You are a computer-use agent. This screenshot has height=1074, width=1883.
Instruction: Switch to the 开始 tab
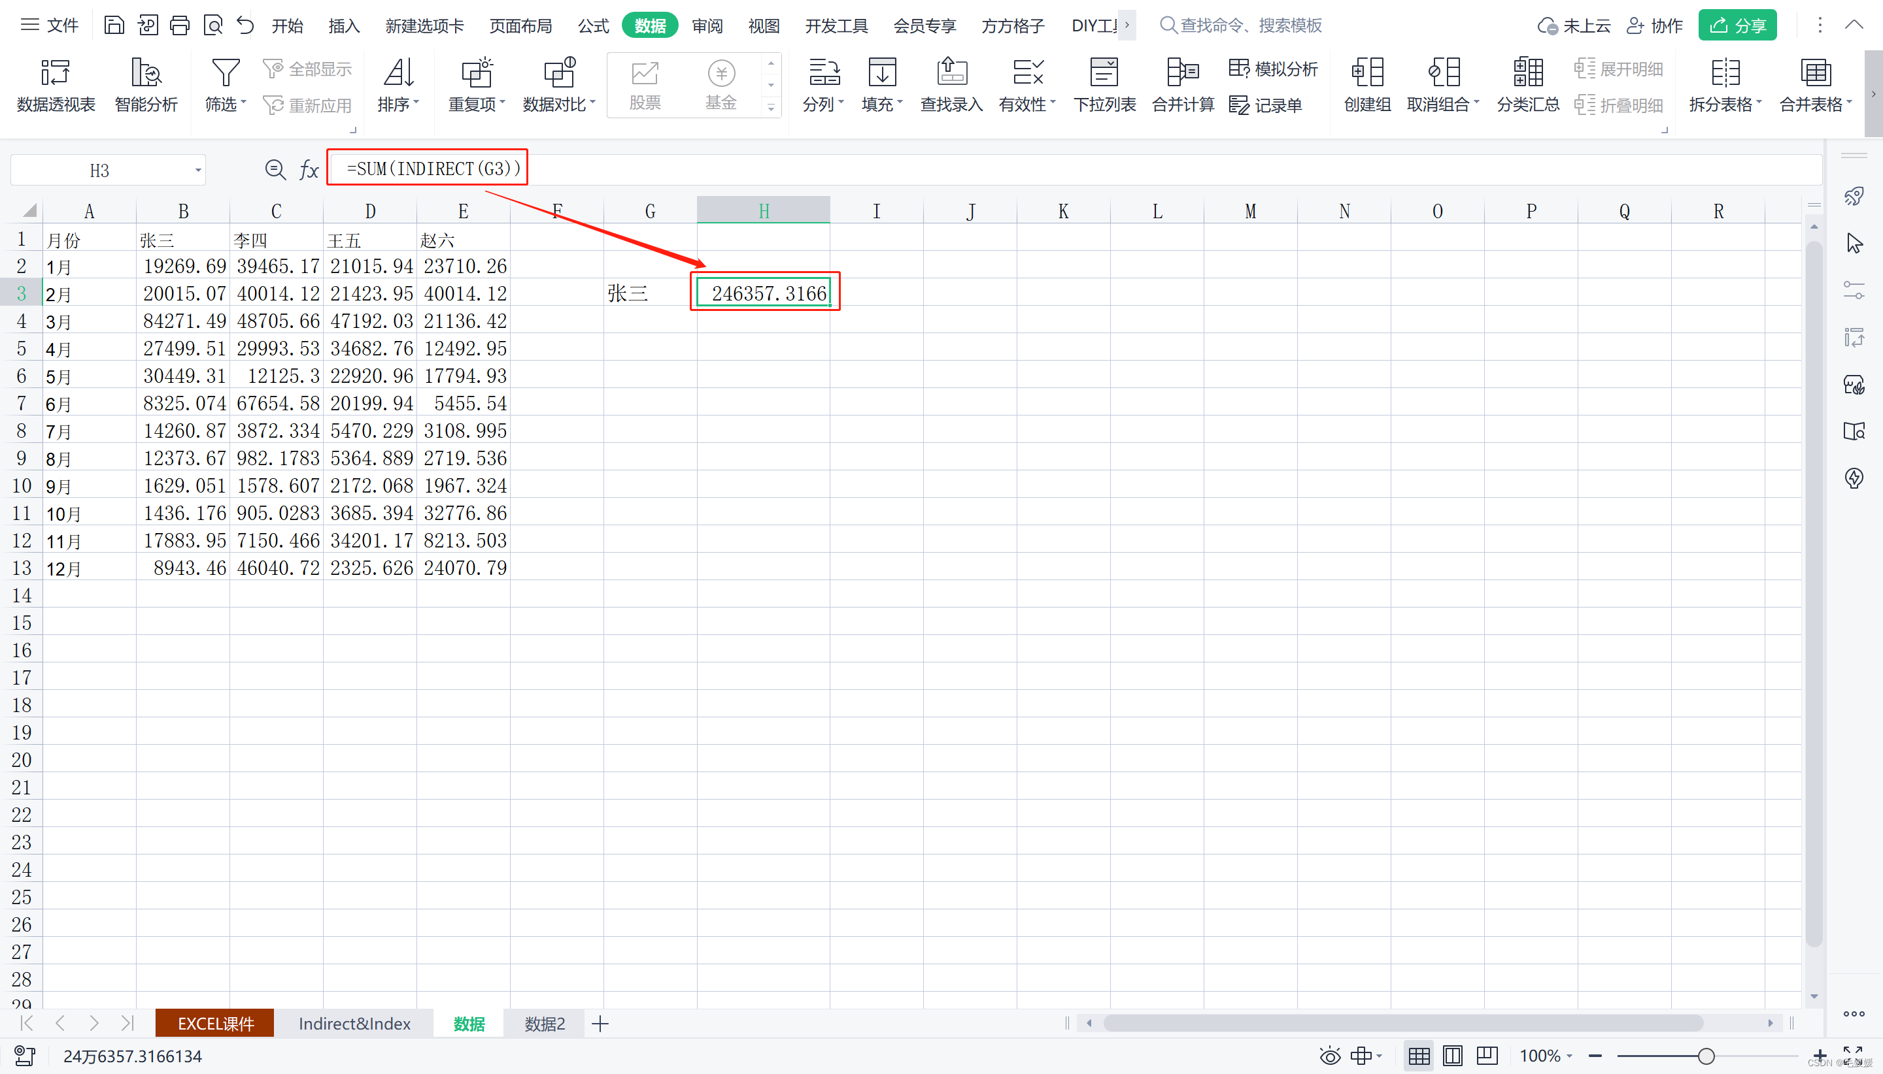coord(287,26)
